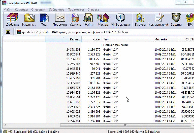Screen dimensions: 194x133
Task: Show archive Информация (Info)
Action: pyautogui.click(x=121, y=20)
